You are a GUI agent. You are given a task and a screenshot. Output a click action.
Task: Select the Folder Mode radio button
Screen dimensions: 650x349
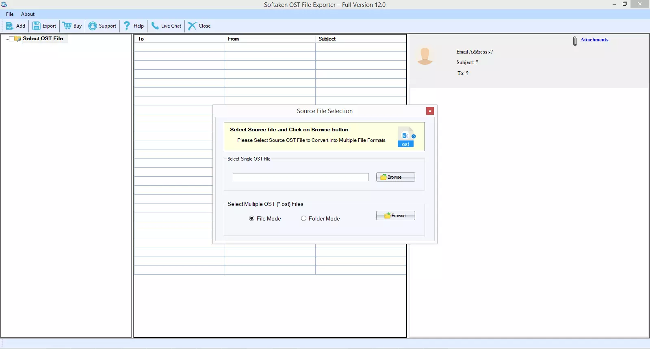(x=303, y=218)
